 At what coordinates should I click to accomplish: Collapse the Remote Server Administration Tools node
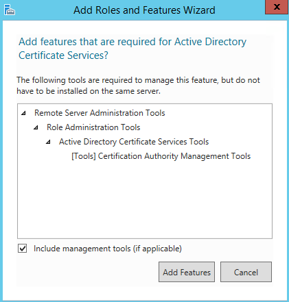tap(23, 113)
